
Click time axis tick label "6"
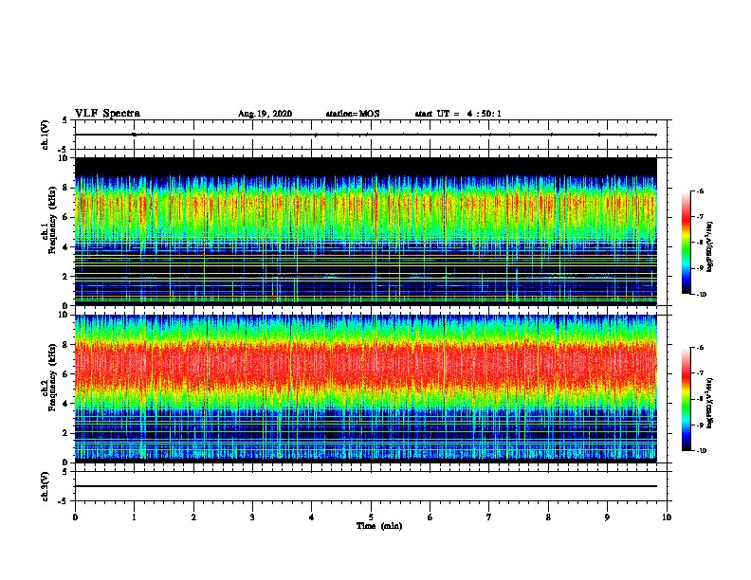430,517
